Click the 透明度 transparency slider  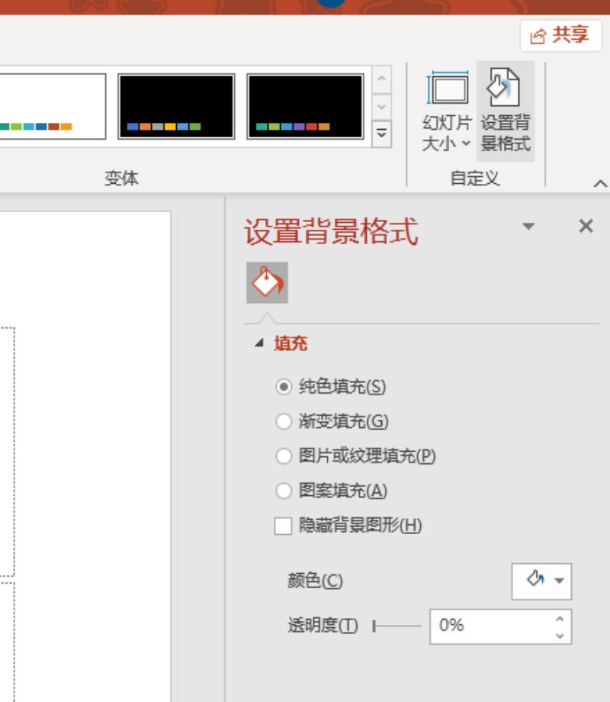click(x=396, y=626)
